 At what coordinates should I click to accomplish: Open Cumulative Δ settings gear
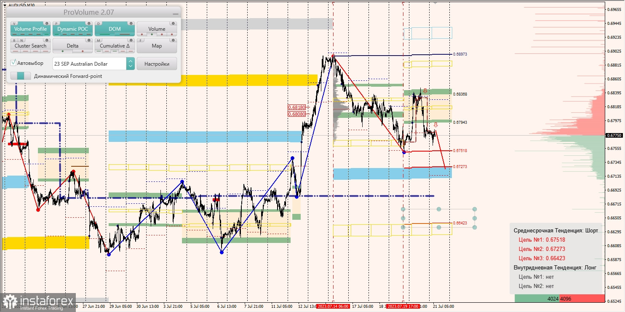tap(131, 40)
